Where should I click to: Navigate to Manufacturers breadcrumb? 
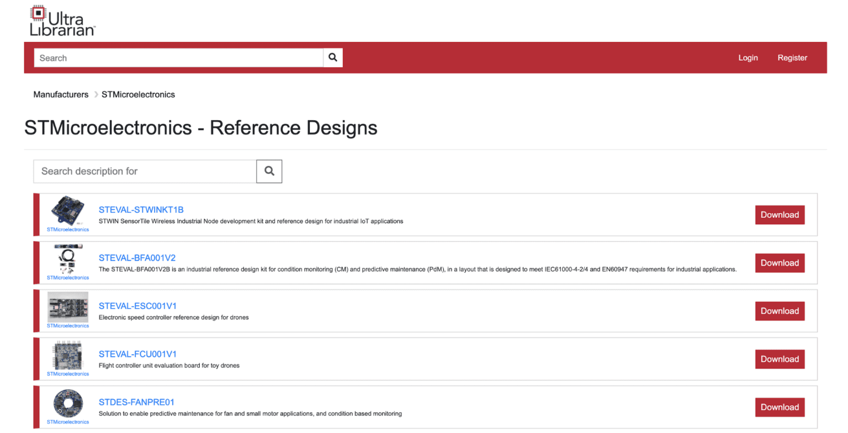[x=61, y=94]
